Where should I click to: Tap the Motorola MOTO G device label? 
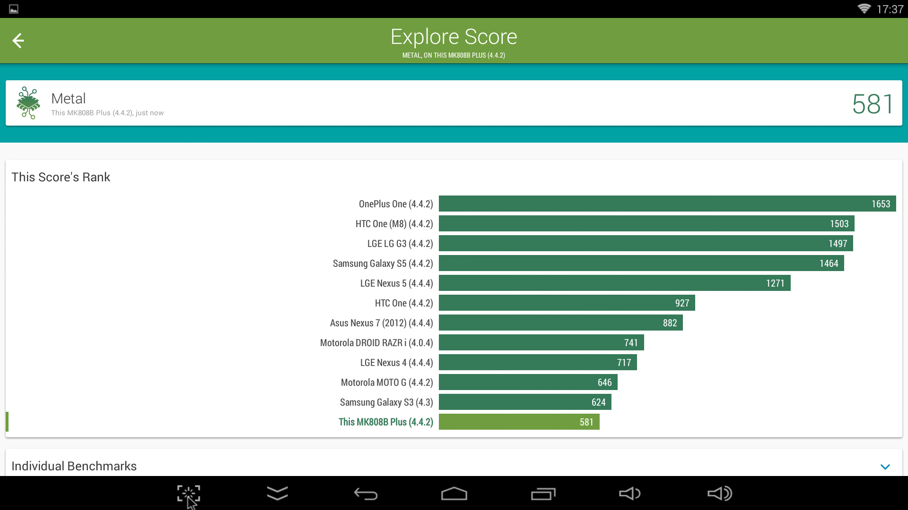tap(386, 382)
